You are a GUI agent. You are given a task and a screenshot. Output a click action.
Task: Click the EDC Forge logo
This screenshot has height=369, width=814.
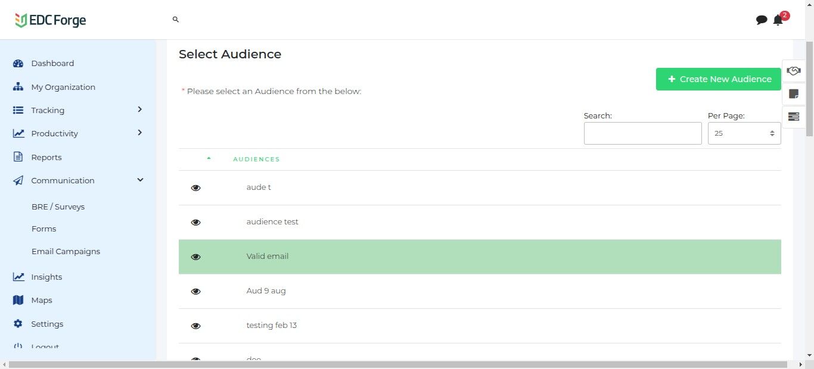tap(51, 20)
